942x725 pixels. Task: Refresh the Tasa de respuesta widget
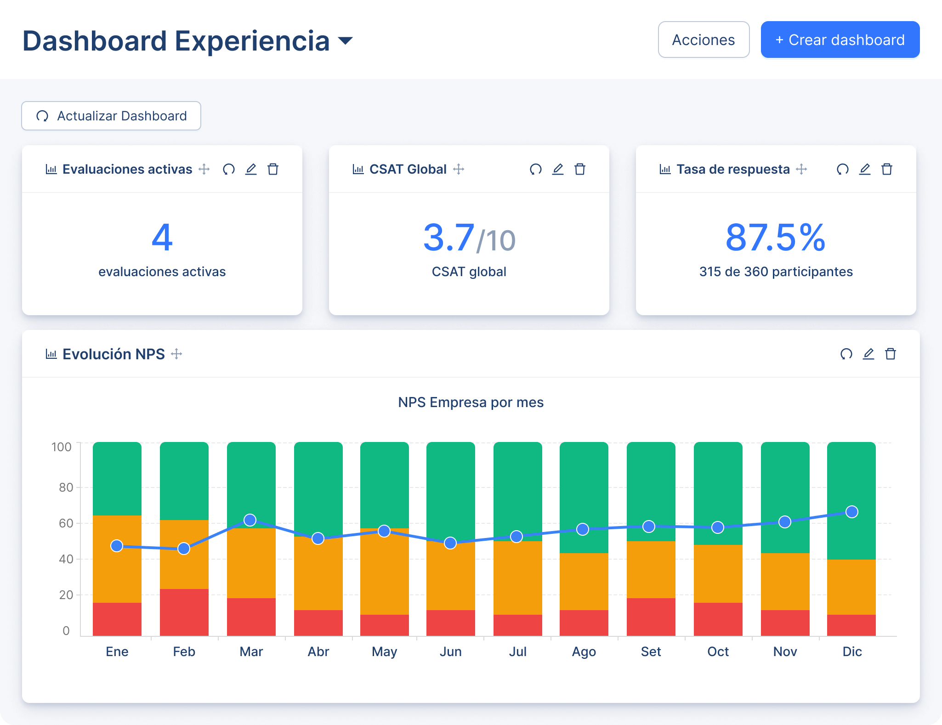click(843, 169)
